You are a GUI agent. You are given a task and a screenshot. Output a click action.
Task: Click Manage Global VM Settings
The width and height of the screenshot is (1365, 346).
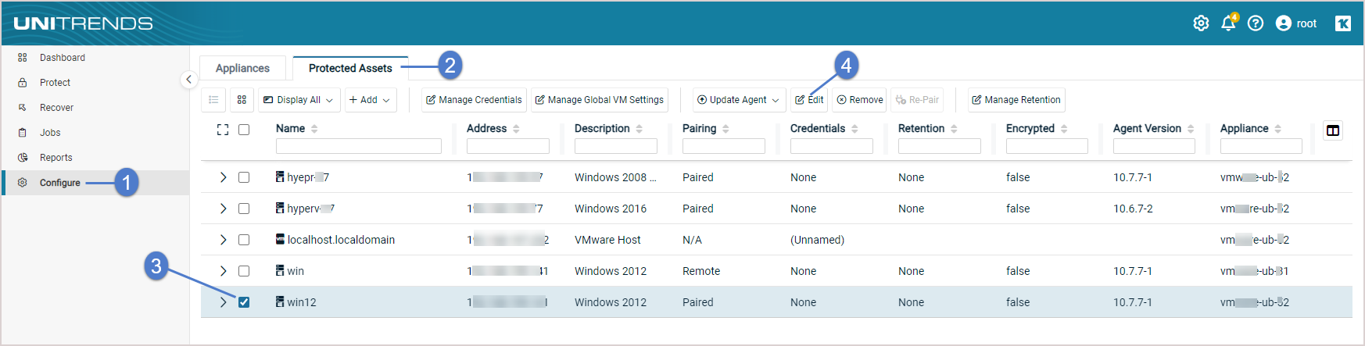[x=600, y=100]
